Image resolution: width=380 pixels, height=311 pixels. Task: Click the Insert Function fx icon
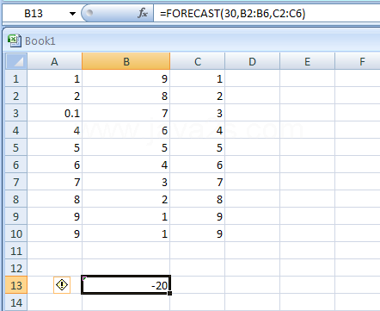143,13
